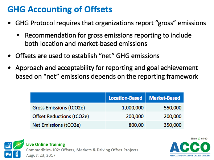Select the 'Market-Based' column header

click(x=165, y=98)
